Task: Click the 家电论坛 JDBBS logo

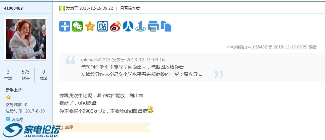Action: [x=31, y=130]
